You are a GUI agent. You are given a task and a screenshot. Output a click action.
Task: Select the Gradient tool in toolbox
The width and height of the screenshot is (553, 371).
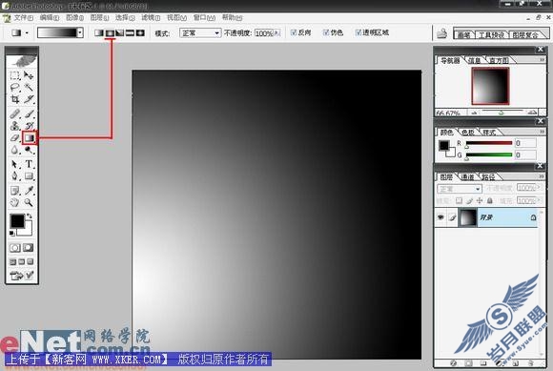[30, 138]
